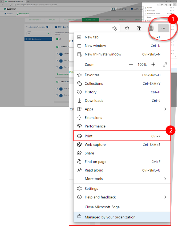Viewport: 178px width, 228px height.
Task: Click the Tr icon for question 3
Action: [57, 67]
